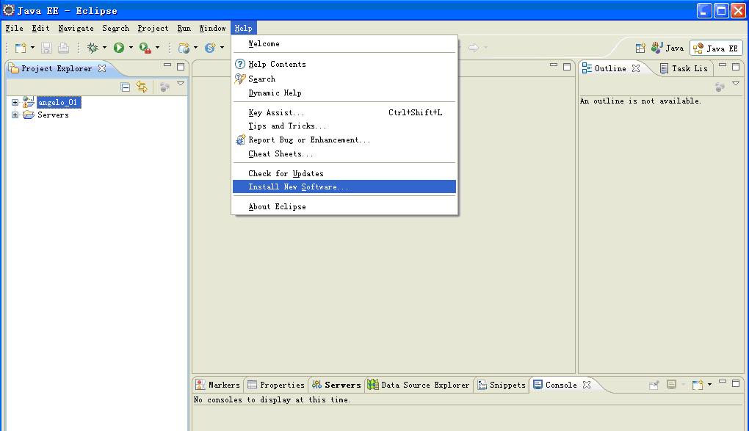This screenshot has width=749, height=431.
Task: Click the Debug bug icon
Action: click(93, 48)
